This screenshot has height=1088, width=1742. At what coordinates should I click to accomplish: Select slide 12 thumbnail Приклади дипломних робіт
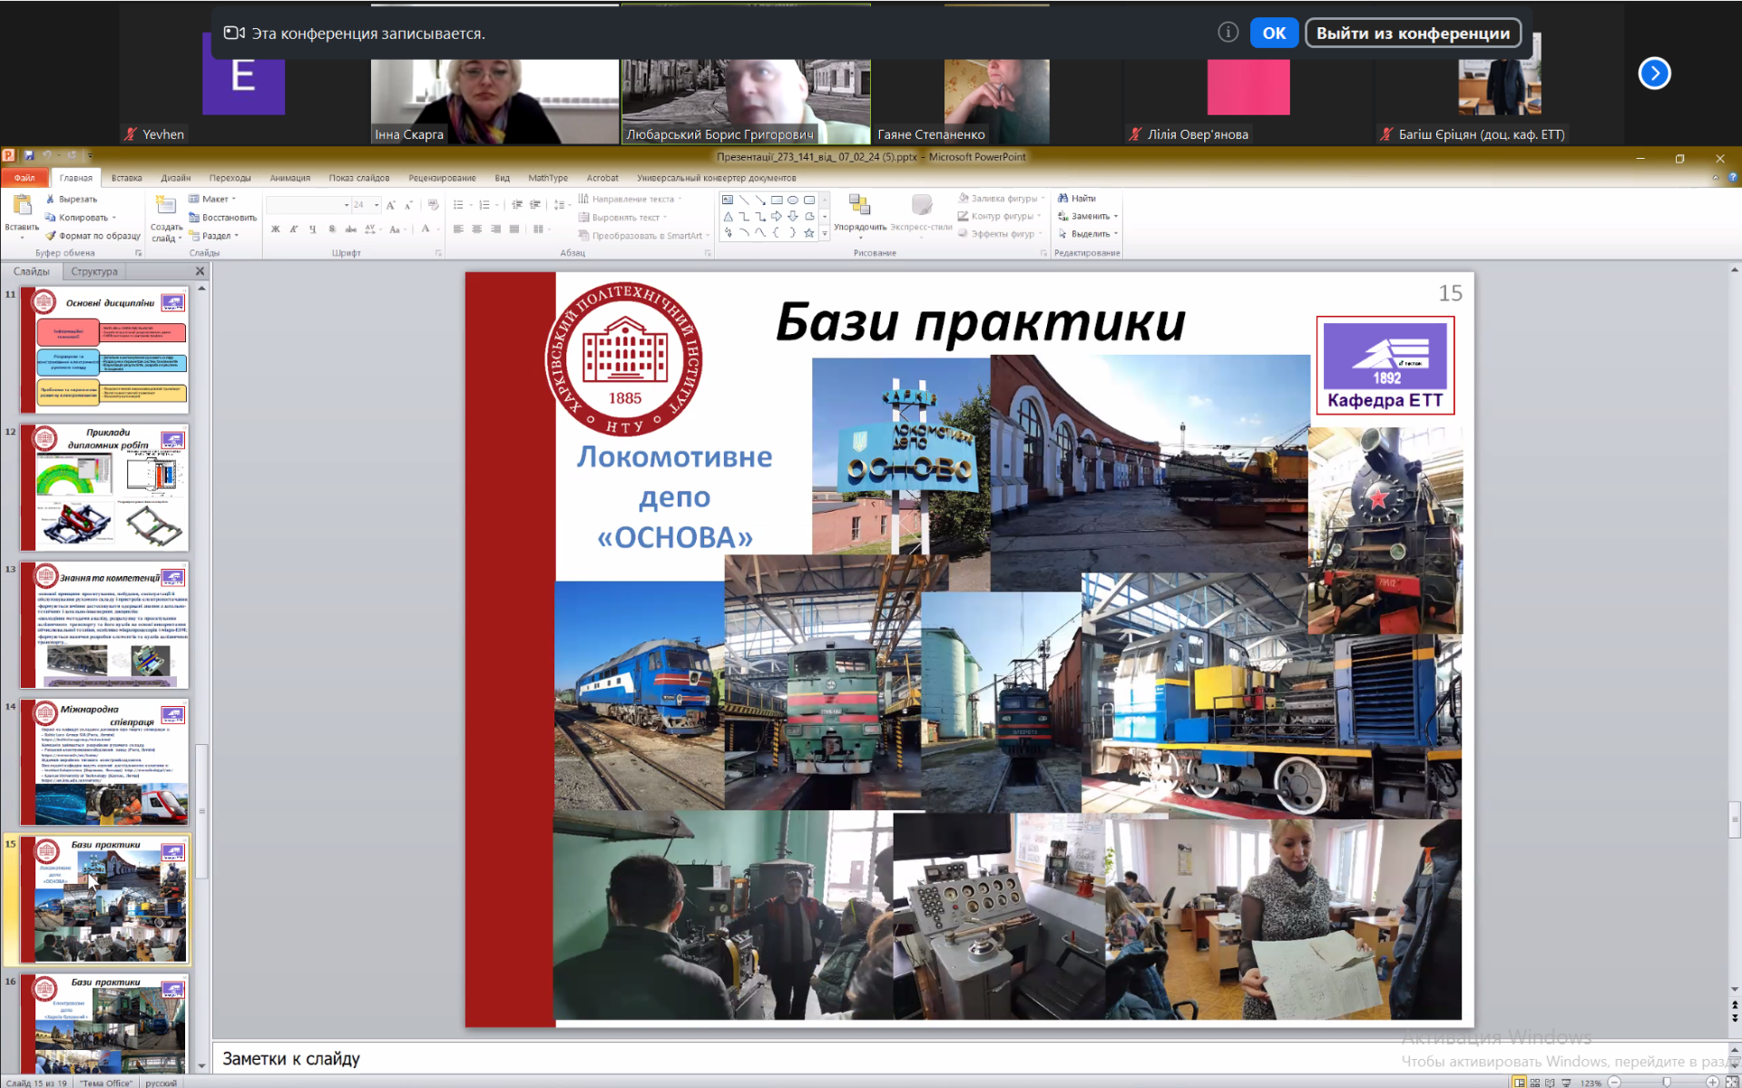click(x=105, y=487)
